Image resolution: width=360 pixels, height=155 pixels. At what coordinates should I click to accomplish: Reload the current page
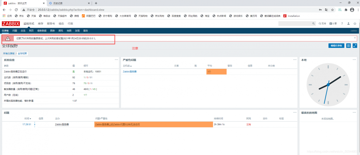pyautogui.click(x=17, y=10)
